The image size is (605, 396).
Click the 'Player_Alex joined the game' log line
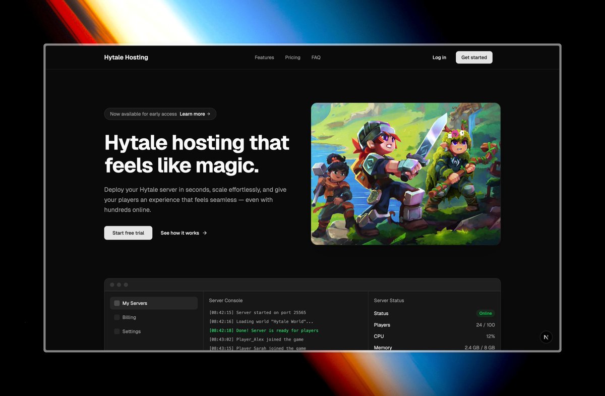click(x=256, y=340)
